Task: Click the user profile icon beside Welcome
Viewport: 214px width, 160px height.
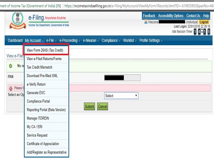Action: pyautogui.click(x=146, y=22)
